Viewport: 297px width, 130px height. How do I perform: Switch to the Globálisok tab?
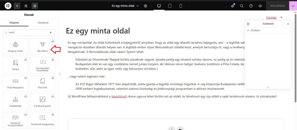click(43, 23)
